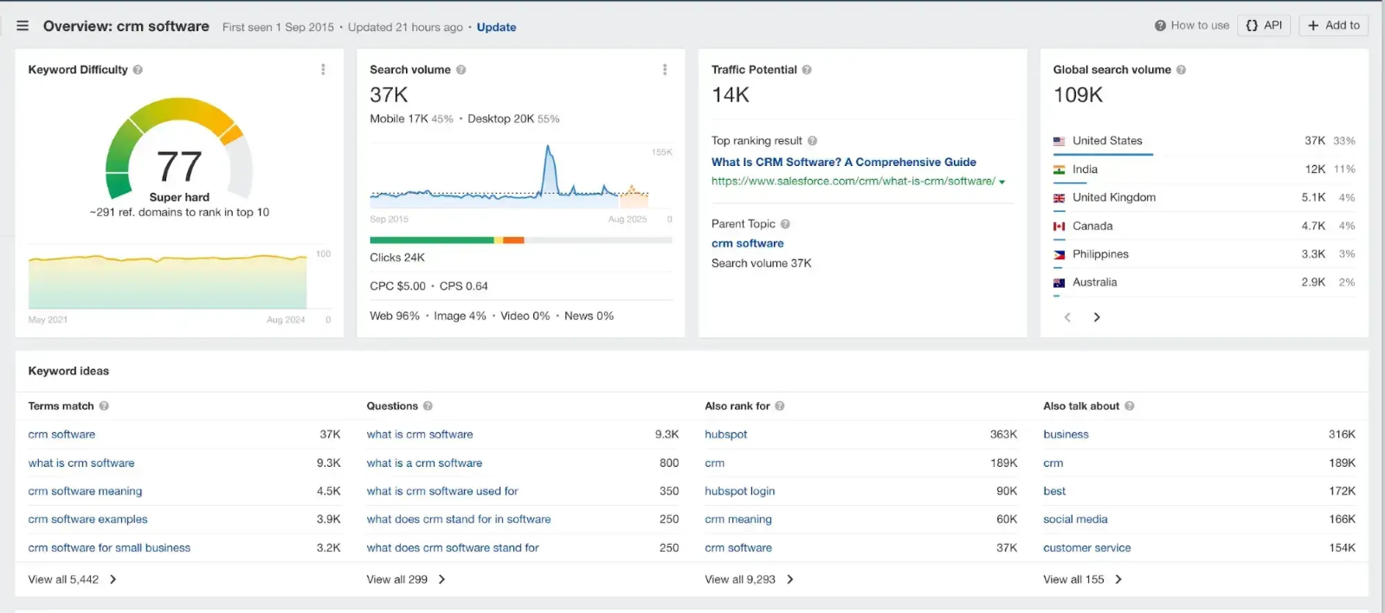
Task: Click the API button
Action: pos(1264,25)
